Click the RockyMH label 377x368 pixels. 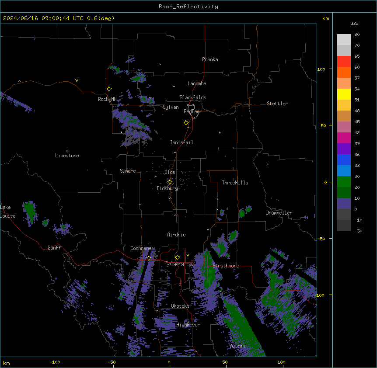pos(107,99)
